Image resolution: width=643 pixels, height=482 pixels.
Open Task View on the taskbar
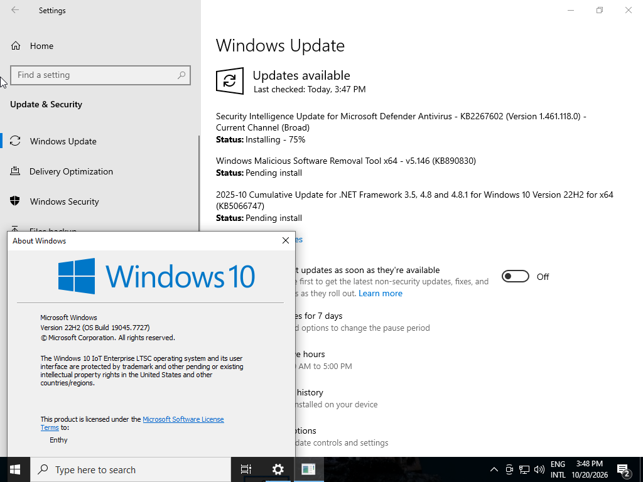point(246,469)
